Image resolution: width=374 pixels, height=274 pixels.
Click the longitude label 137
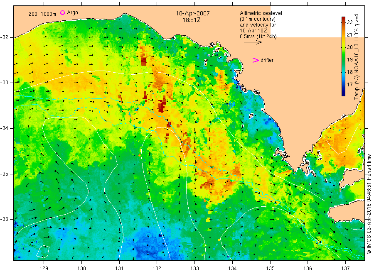(x=345, y=268)
